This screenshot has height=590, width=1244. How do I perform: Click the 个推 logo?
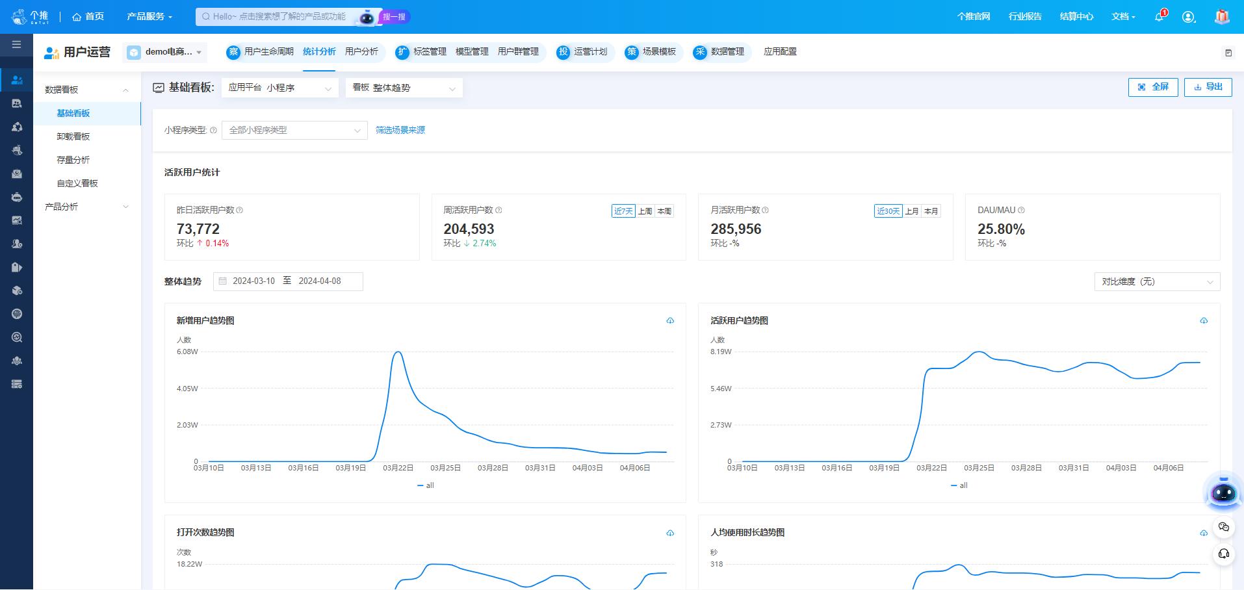tap(30, 16)
